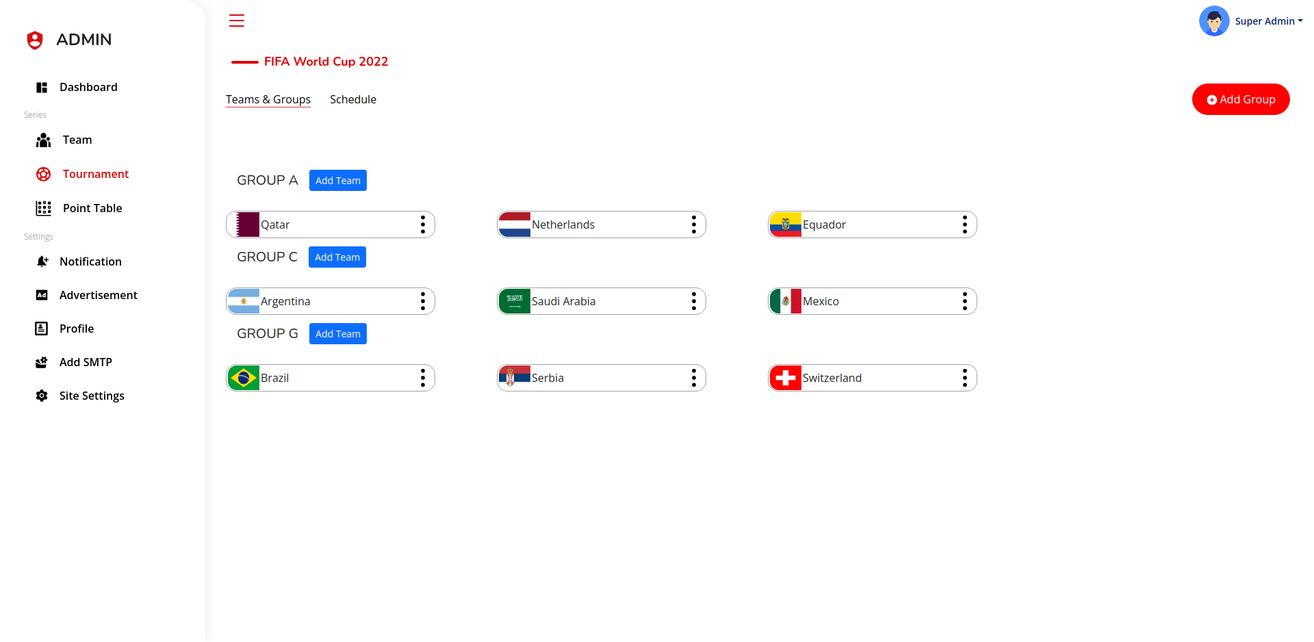
Task: Select the Teams & Groups tab
Action: 268,99
